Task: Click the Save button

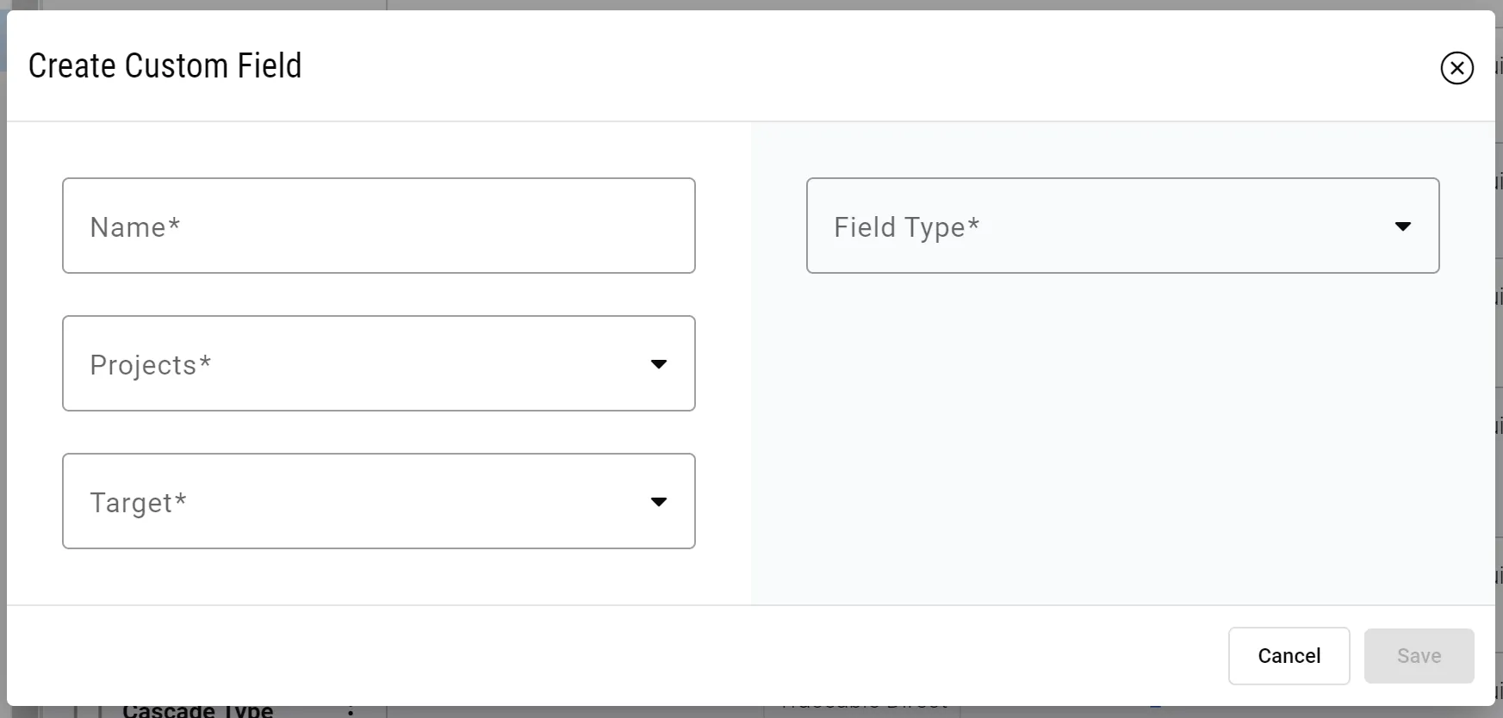Action: point(1419,656)
